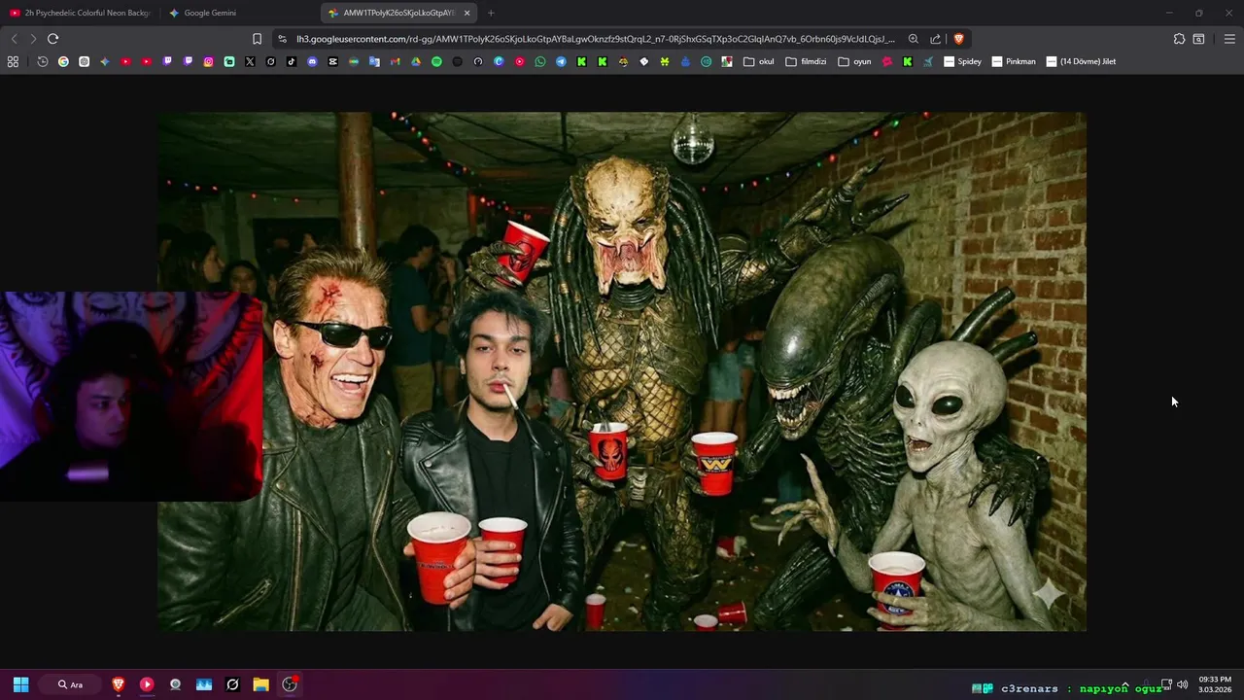Open the extensions puzzle icon
This screenshot has width=1244, height=700.
pyautogui.click(x=1179, y=39)
